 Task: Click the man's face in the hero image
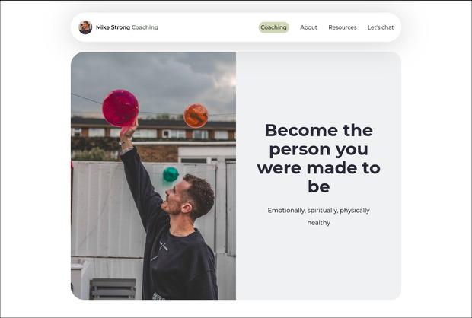[176, 198]
